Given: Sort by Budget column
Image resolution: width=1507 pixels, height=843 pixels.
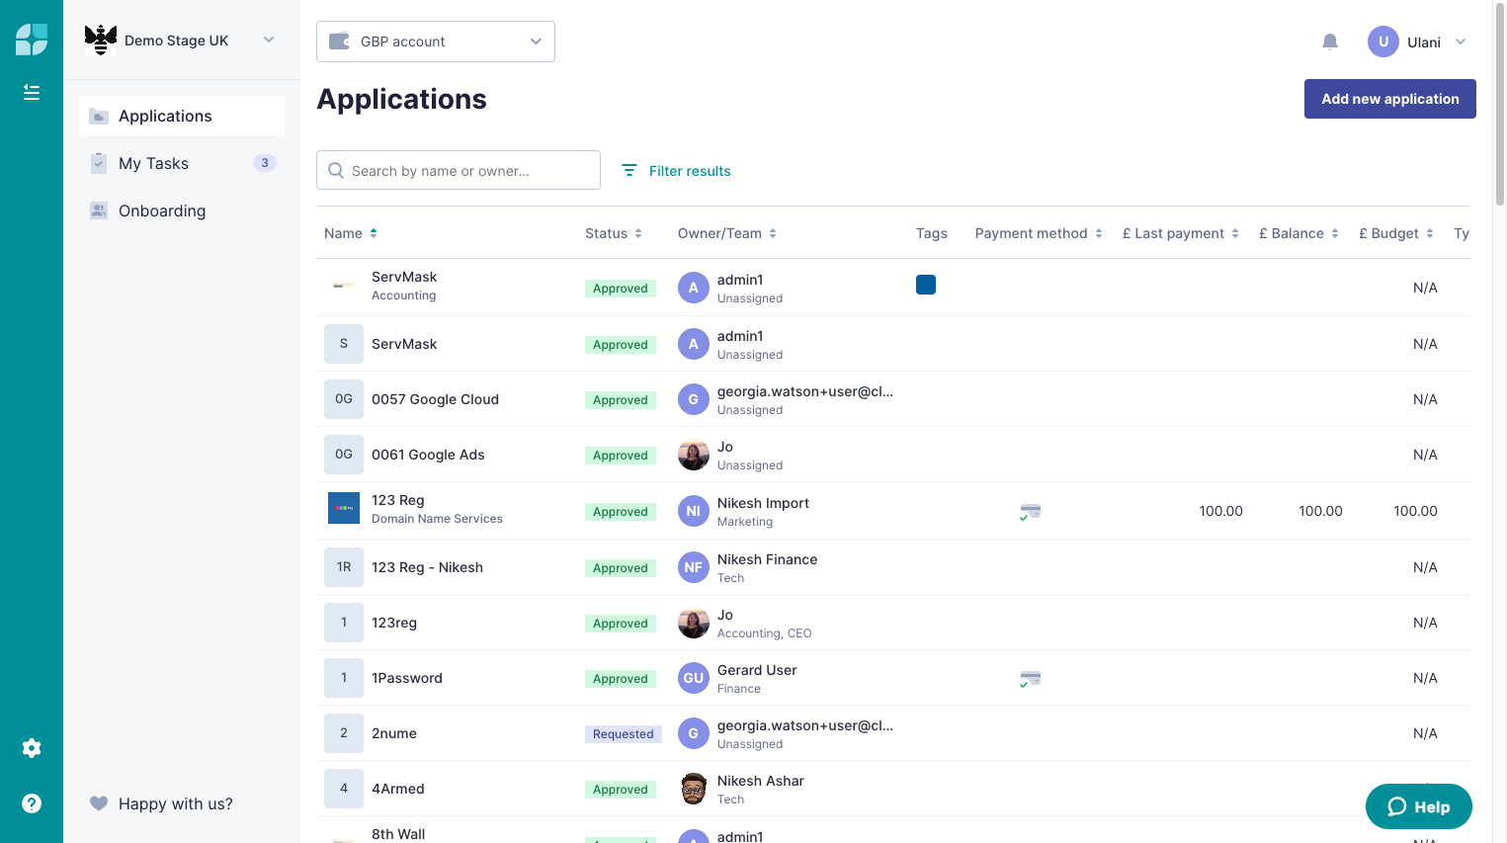Looking at the screenshot, I should (1396, 233).
